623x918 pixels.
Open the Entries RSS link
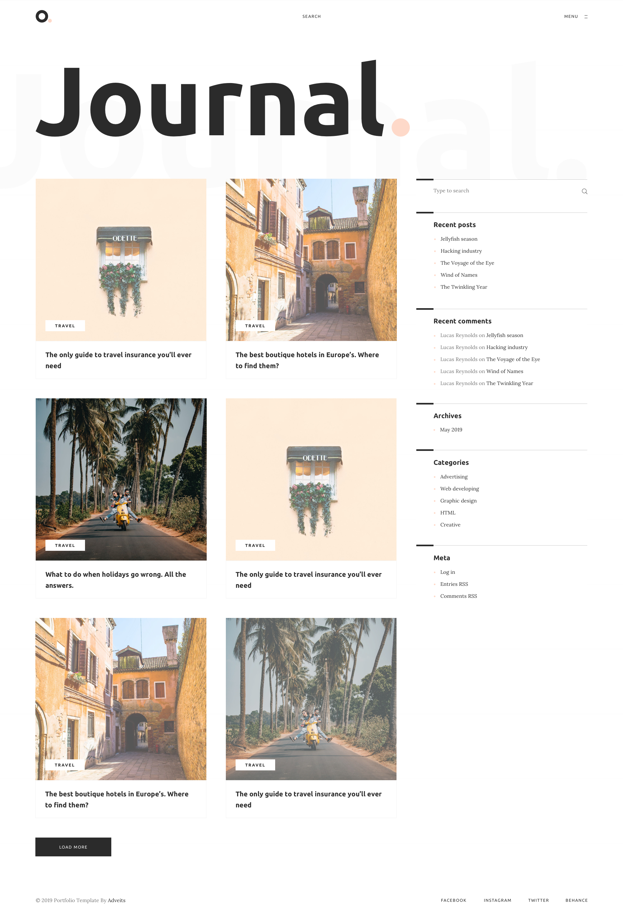[x=454, y=584]
